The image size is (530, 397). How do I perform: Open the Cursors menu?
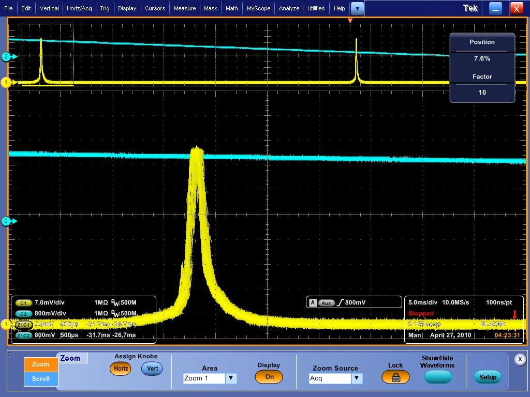click(x=155, y=8)
